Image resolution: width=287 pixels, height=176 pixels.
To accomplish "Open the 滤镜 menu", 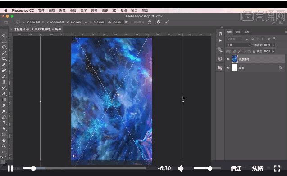I will coord(105,11).
